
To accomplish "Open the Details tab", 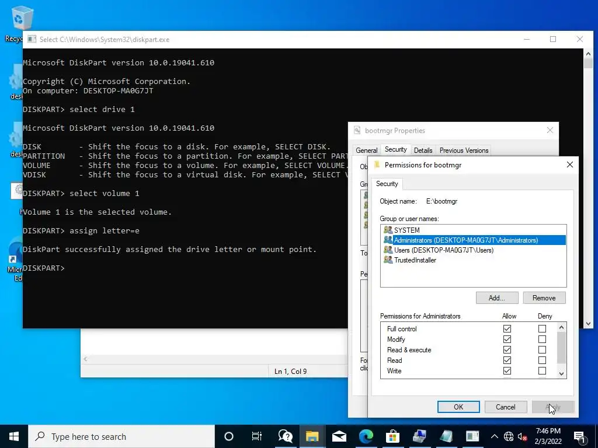I will 423,150.
